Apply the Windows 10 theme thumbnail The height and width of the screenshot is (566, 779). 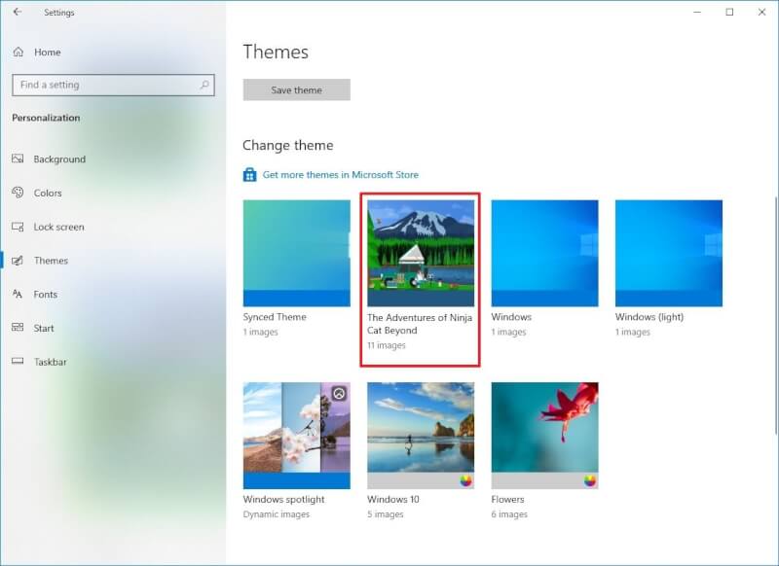tap(421, 436)
